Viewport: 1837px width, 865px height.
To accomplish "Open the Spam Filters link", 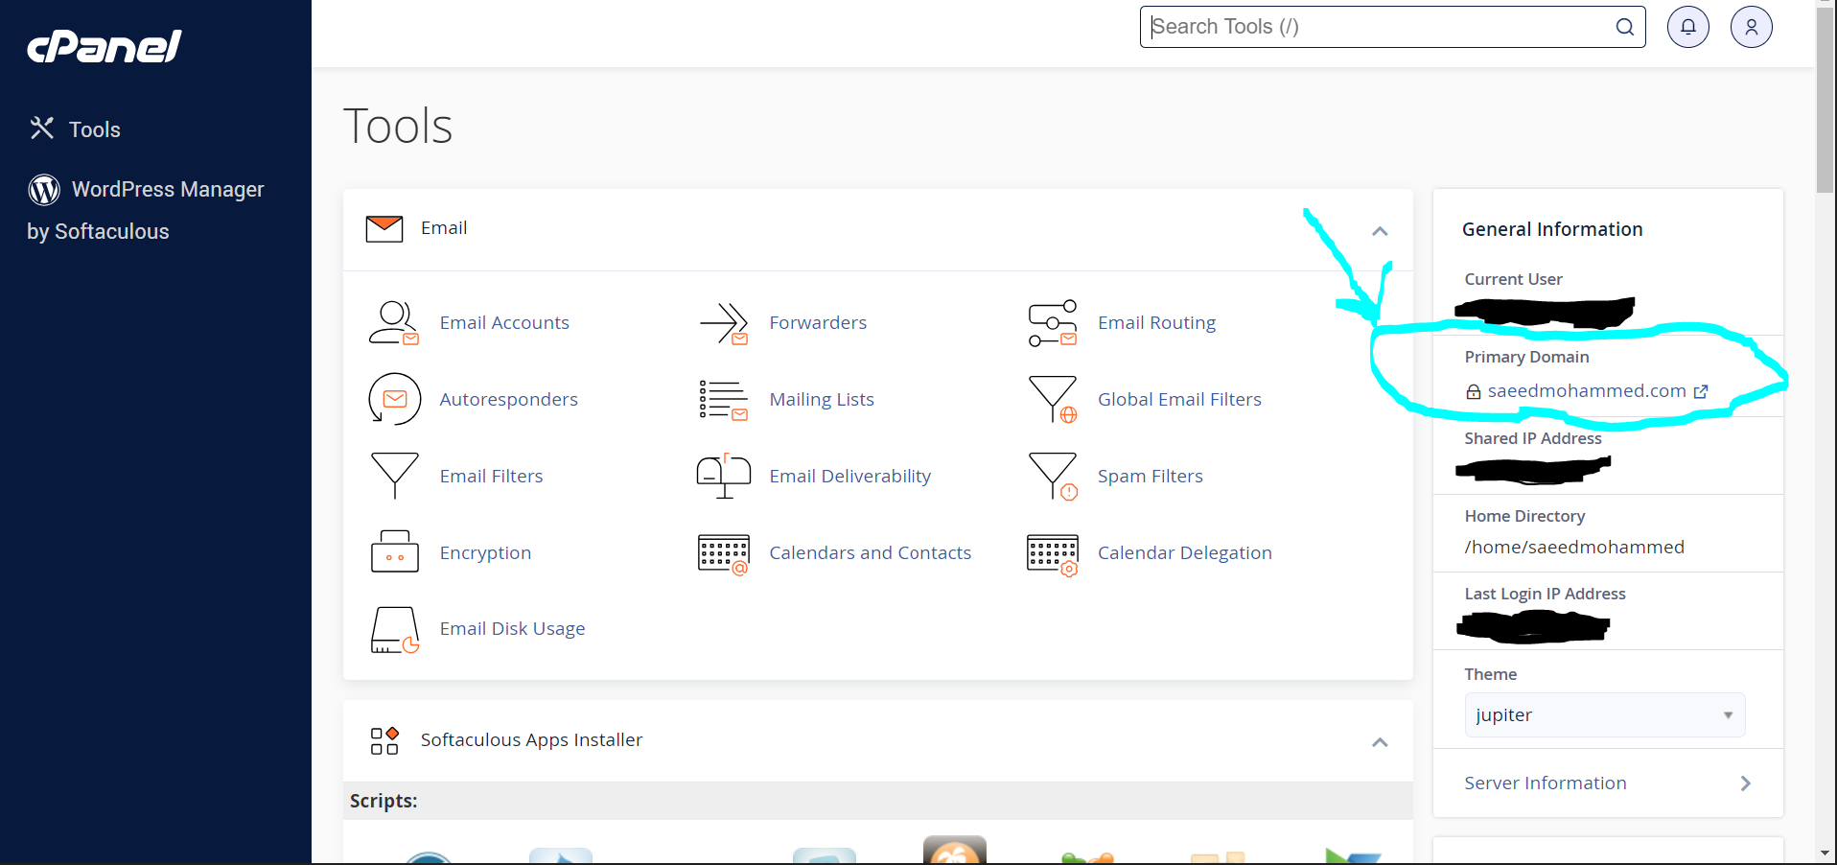I will 1150,477.
